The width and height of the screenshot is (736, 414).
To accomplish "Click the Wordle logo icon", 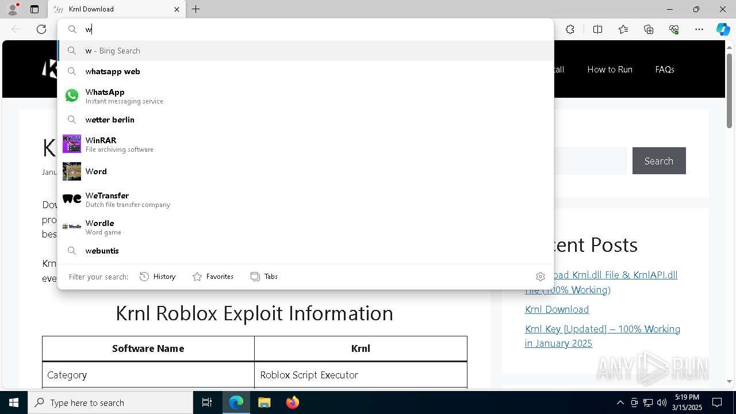I will 72,227.
